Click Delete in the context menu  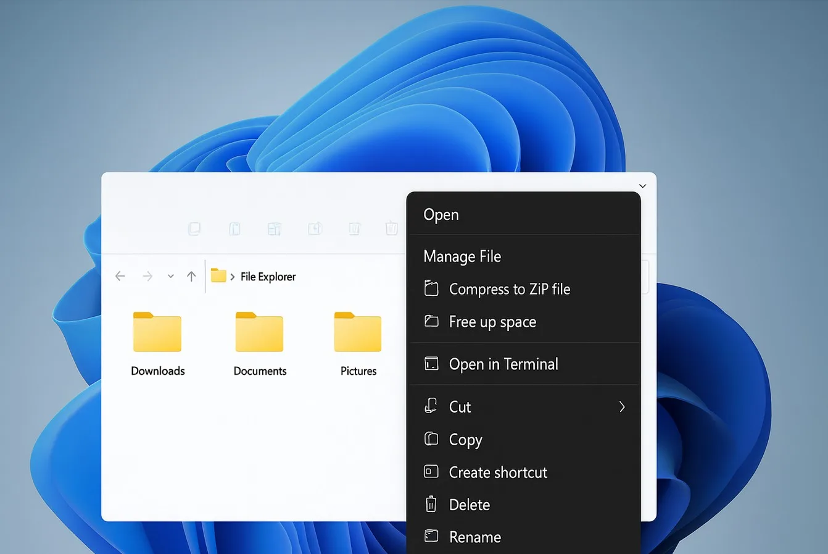coord(469,505)
